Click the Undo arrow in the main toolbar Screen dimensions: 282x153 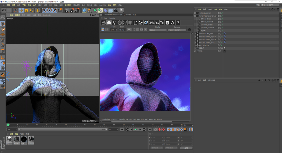click(4, 10)
